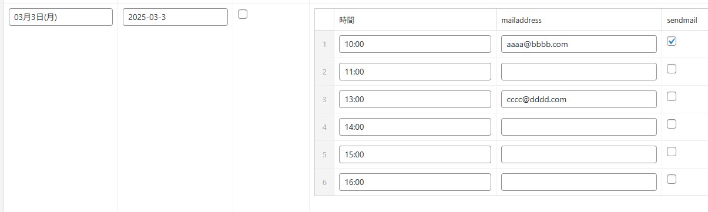Focus the empty mailaddress field for 14:00
Viewport: 708px width, 212px height.
(579, 127)
